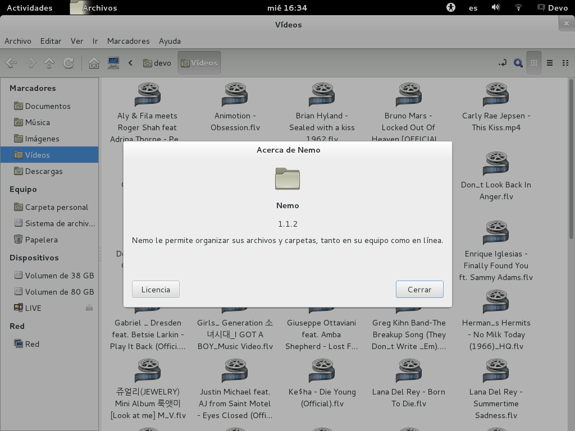
Task: Select Enrique Iglesias Finally Found You video
Action: [496, 251]
